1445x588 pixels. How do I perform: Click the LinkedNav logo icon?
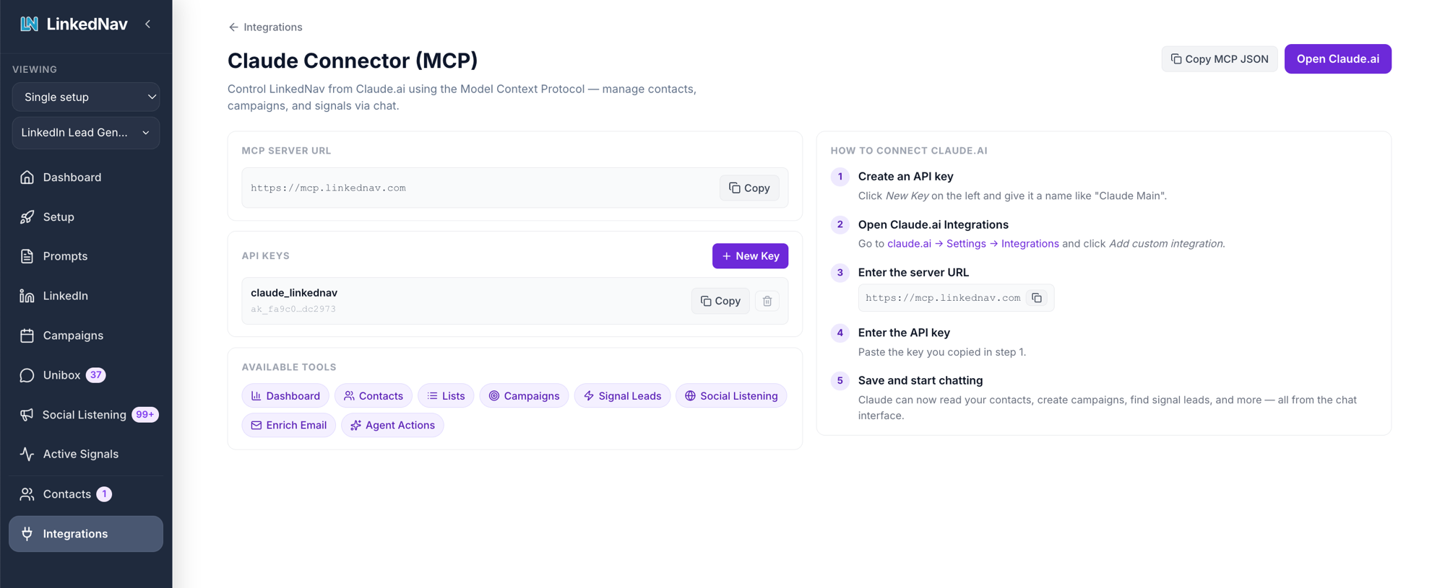[29, 24]
